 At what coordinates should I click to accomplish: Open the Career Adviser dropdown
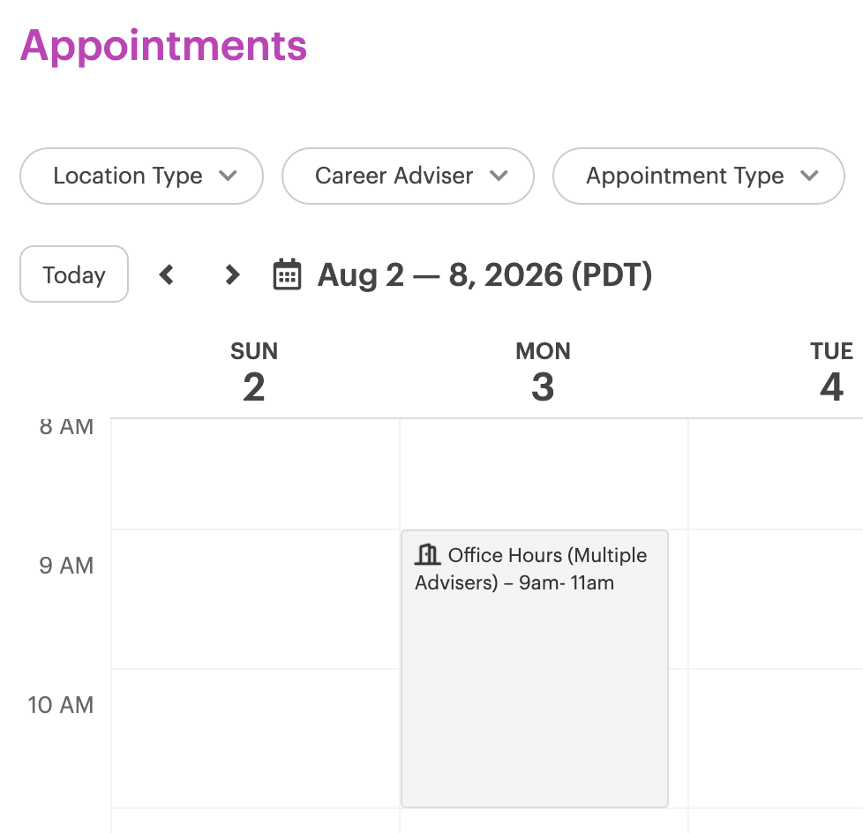coord(408,176)
